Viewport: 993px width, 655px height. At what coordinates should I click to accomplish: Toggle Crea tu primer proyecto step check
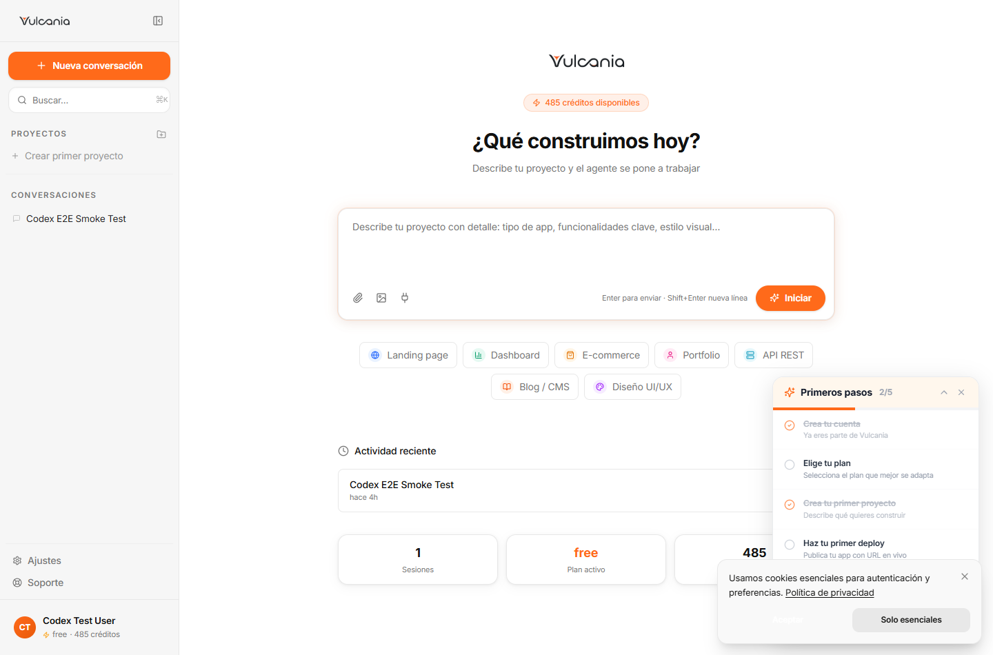790,505
